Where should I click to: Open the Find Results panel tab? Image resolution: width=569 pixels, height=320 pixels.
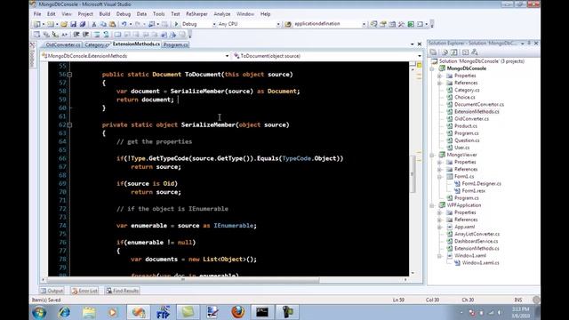tap(123, 291)
